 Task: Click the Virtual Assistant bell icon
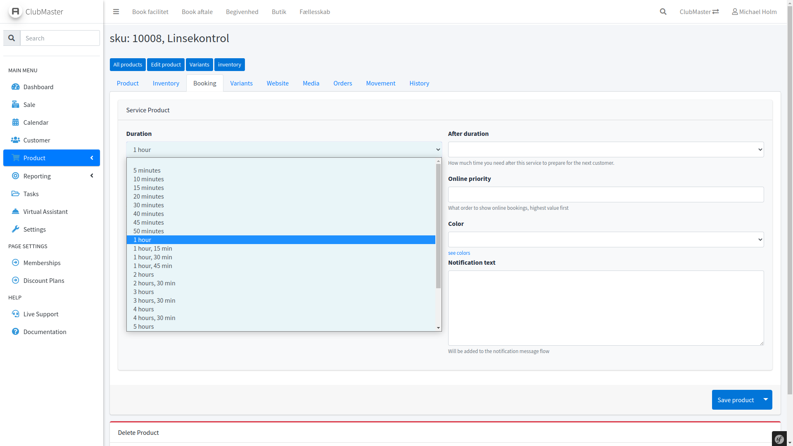coord(15,211)
